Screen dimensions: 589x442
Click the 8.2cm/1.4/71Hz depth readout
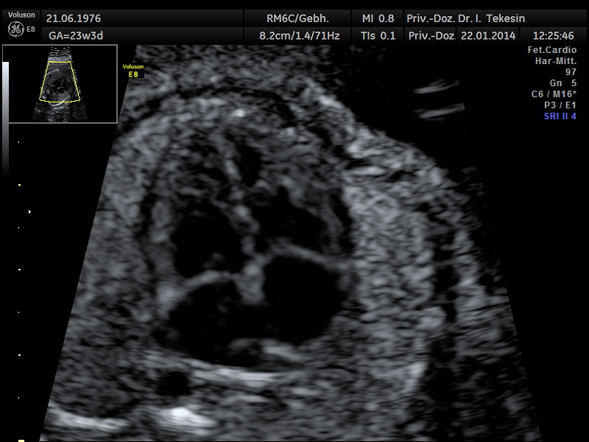coord(299,35)
